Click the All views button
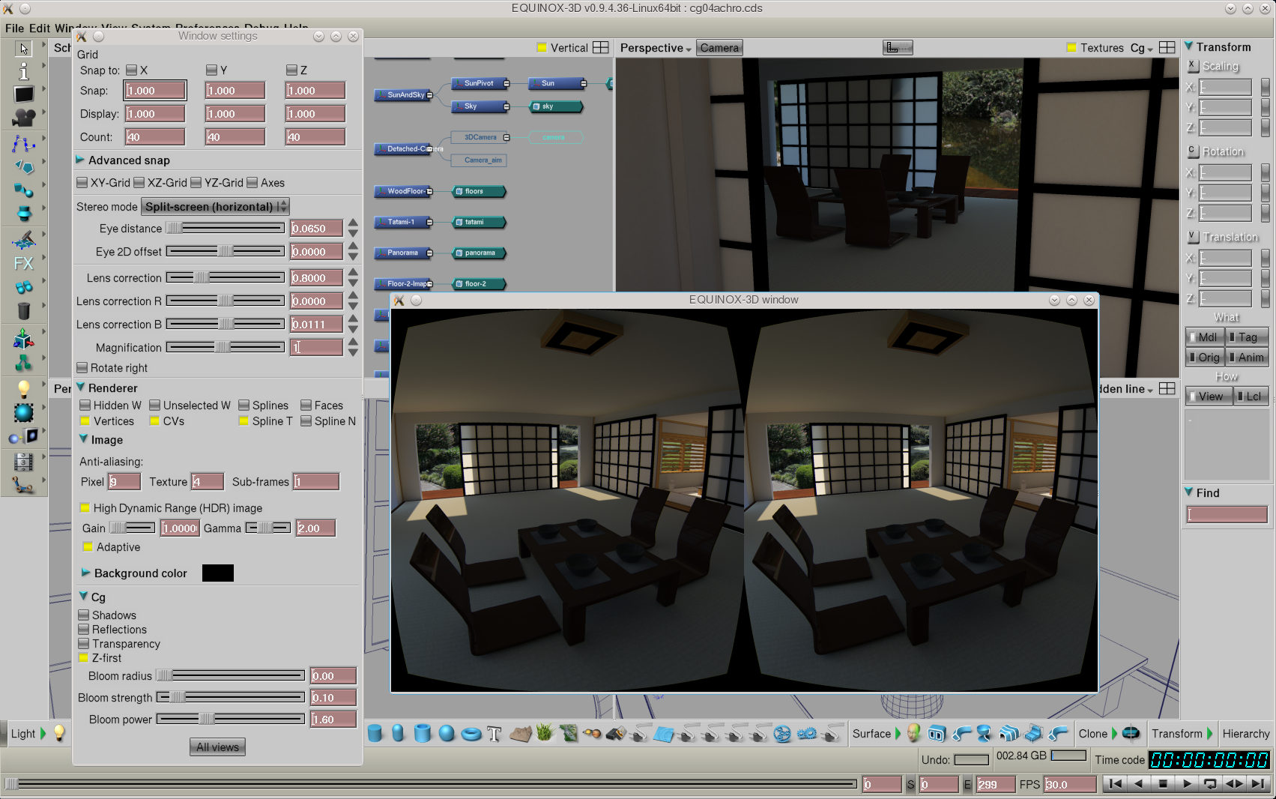The image size is (1276, 799). (217, 747)
